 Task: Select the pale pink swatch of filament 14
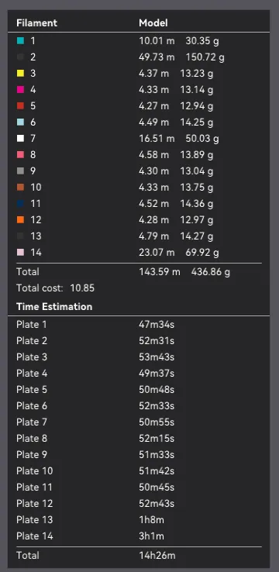20,252
